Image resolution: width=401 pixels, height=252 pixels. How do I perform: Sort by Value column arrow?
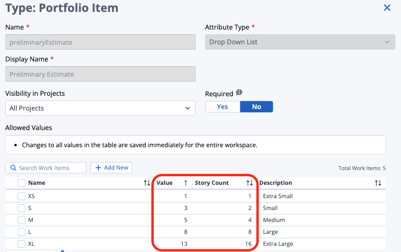coord(186,183)
